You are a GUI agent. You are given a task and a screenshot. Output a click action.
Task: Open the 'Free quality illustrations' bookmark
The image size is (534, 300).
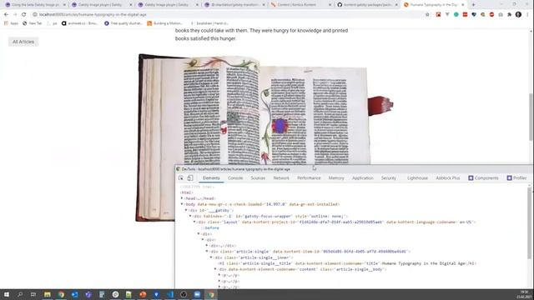[123, 23]
